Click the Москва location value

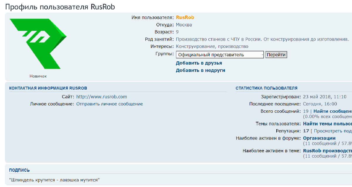coord(184,25)
